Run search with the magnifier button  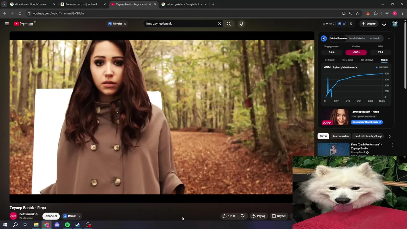[x=229, y=24]
